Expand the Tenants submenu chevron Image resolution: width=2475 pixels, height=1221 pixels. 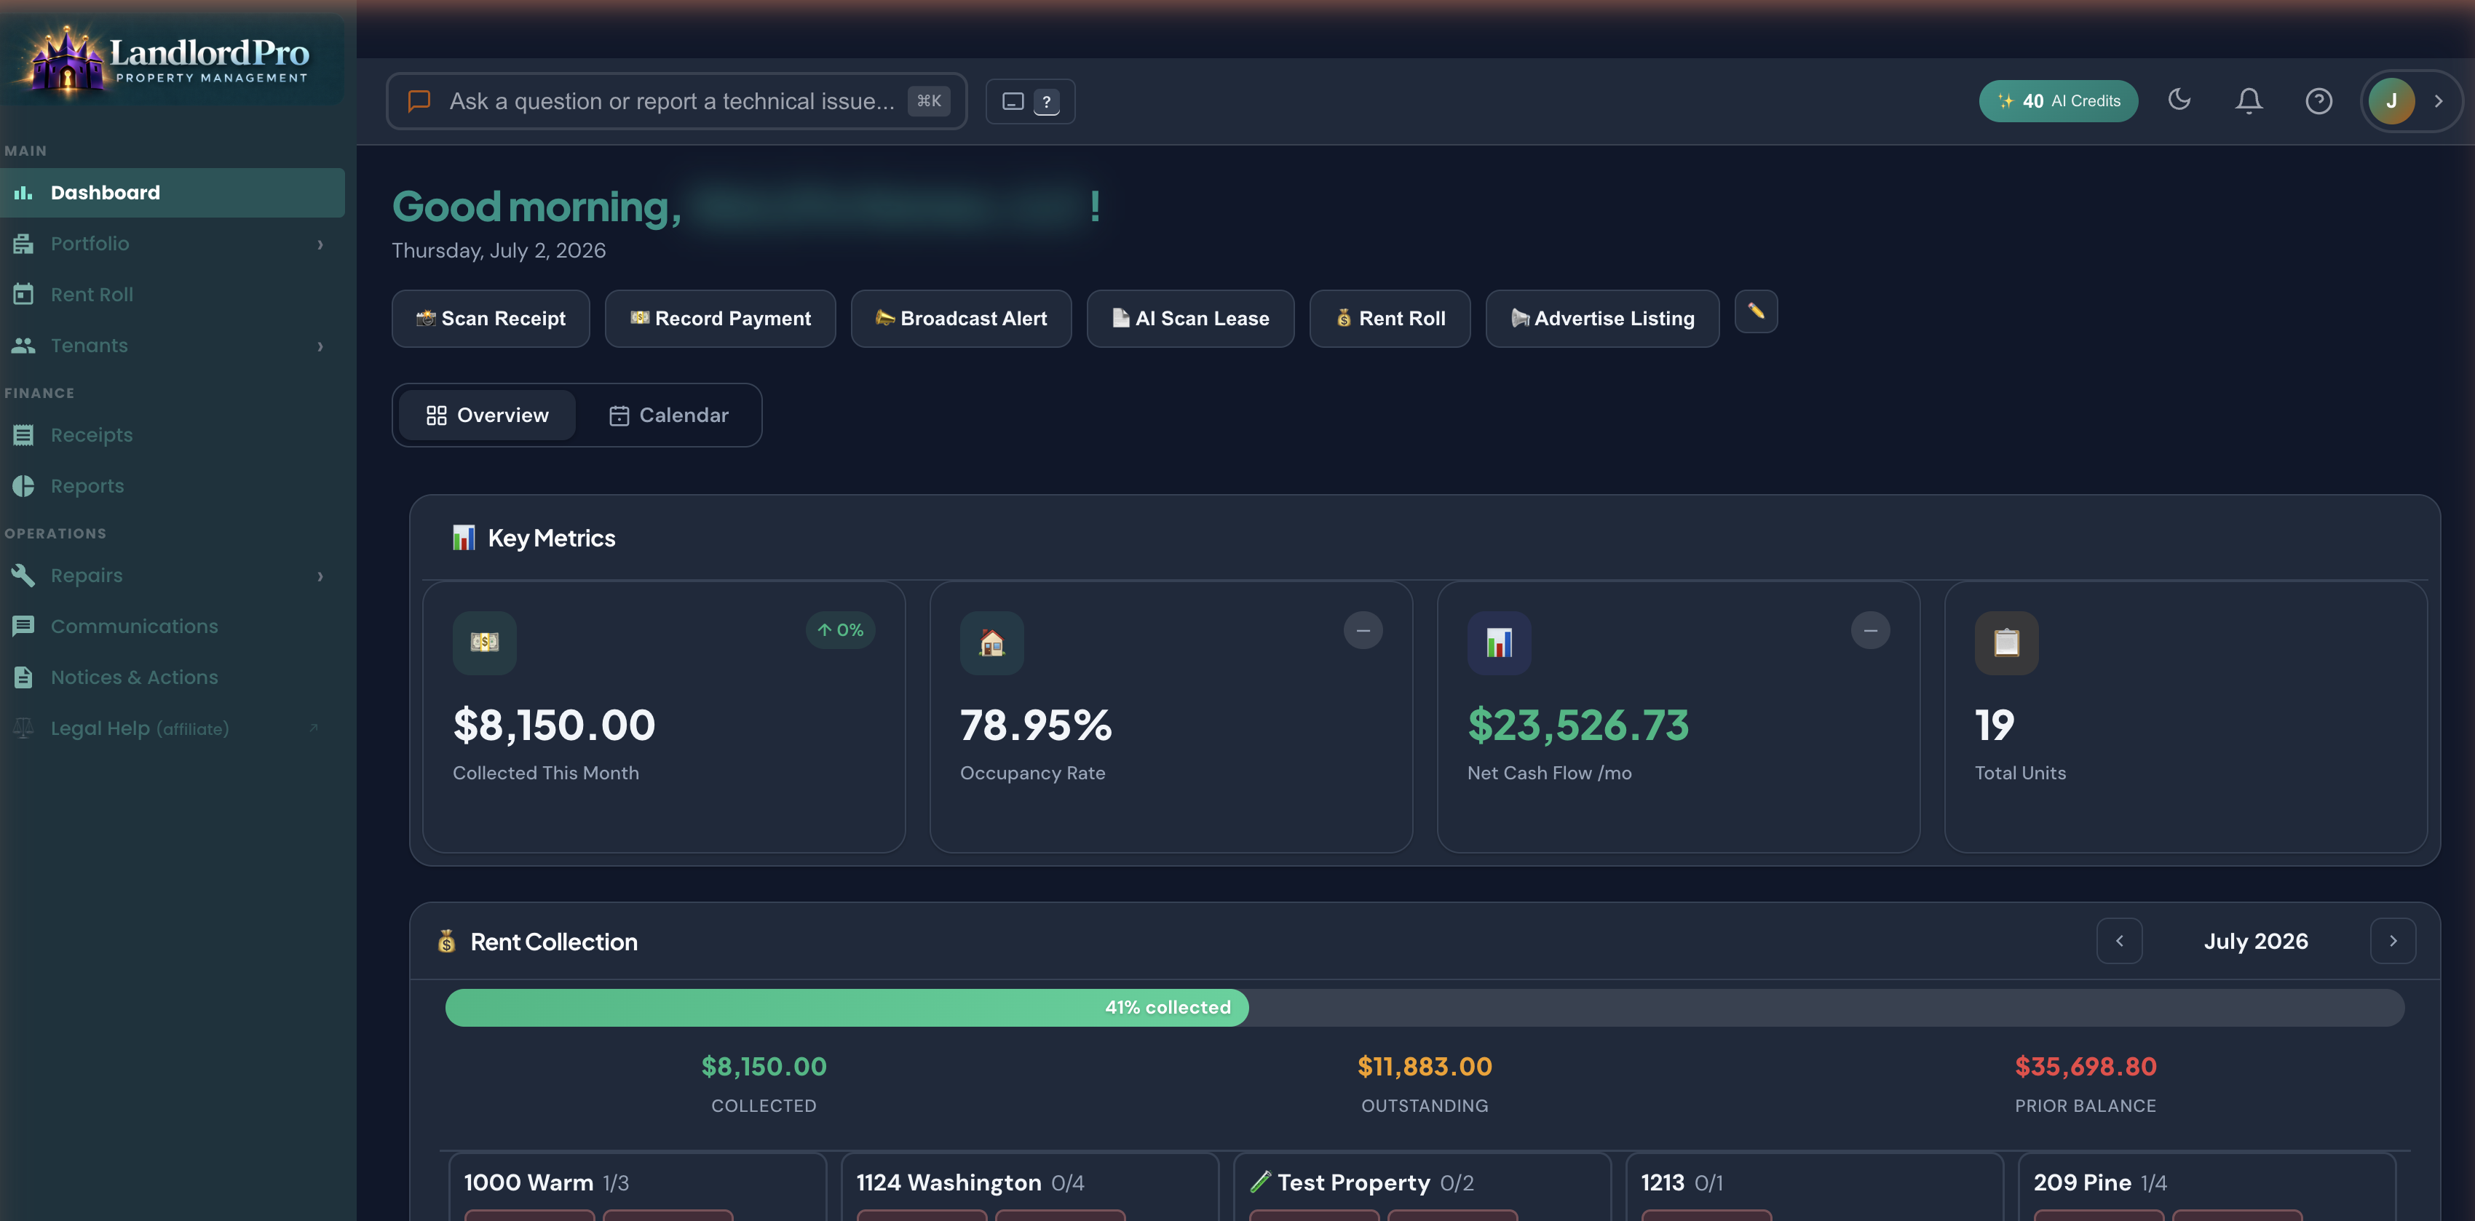(320, 346)
